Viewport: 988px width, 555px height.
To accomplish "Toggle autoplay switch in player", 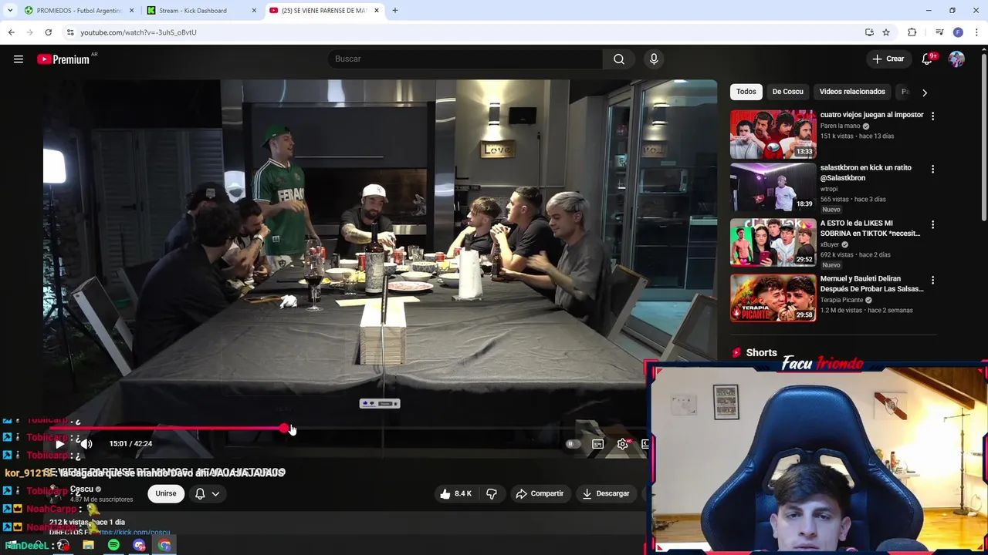I will click(x=572, y=443).
